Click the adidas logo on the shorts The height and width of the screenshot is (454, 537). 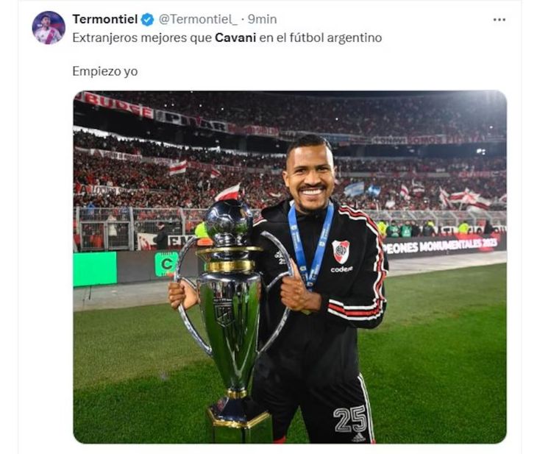point(358,438)
